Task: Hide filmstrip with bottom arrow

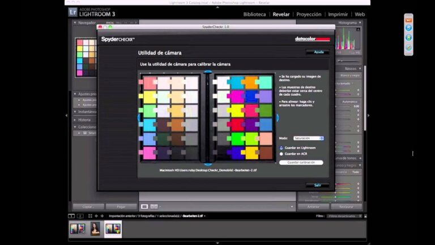Action: [217, 243]
